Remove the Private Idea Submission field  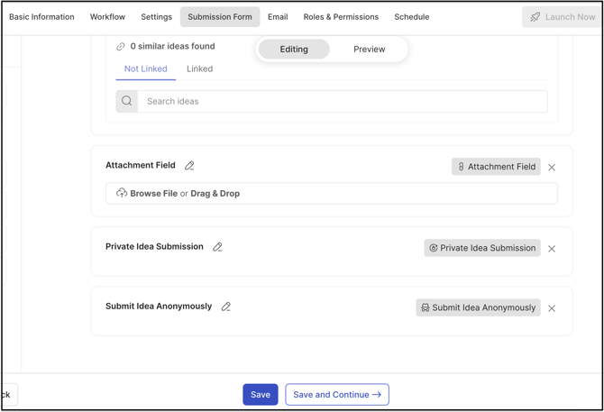point(552,248)
